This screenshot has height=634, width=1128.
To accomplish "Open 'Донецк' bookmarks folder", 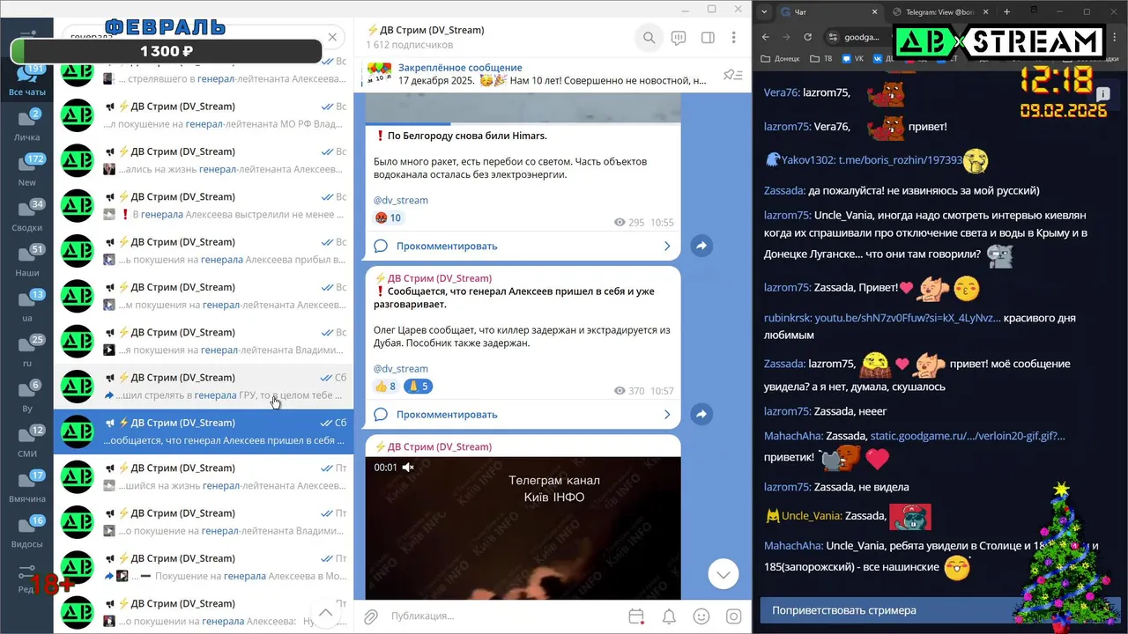I will [x=780, y=59].
